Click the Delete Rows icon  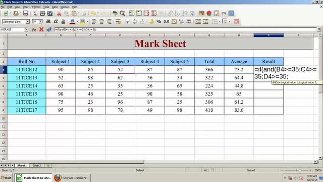[x=146, y=14]
